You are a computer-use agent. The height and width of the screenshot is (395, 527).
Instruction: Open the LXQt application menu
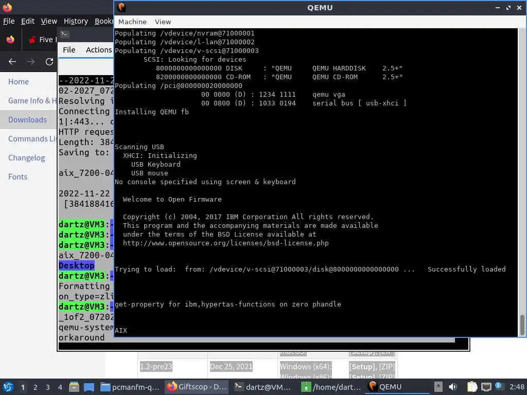click(x=8, y=387)
